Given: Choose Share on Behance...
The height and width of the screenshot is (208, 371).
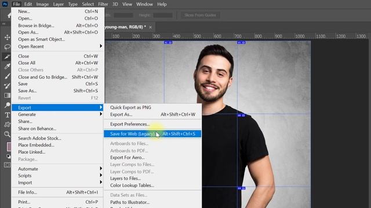Looking at the screenshot, I should (58, 128).
